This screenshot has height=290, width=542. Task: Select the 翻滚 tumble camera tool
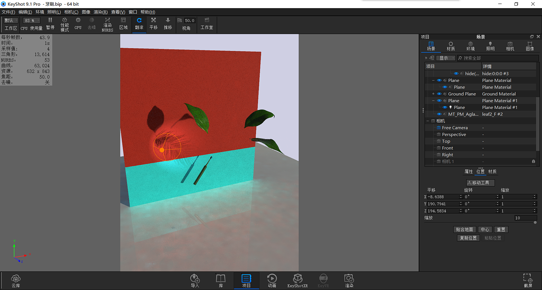(139, 24)
